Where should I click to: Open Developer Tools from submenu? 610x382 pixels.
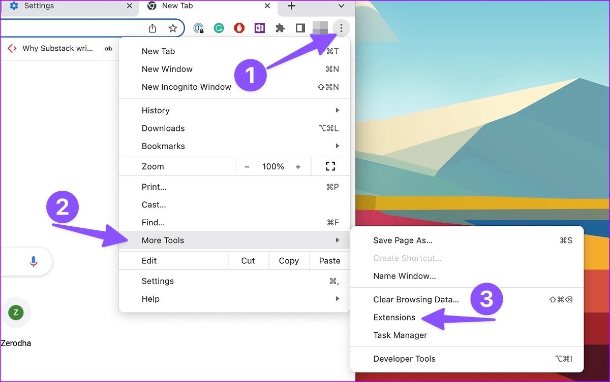coord(467,359)
